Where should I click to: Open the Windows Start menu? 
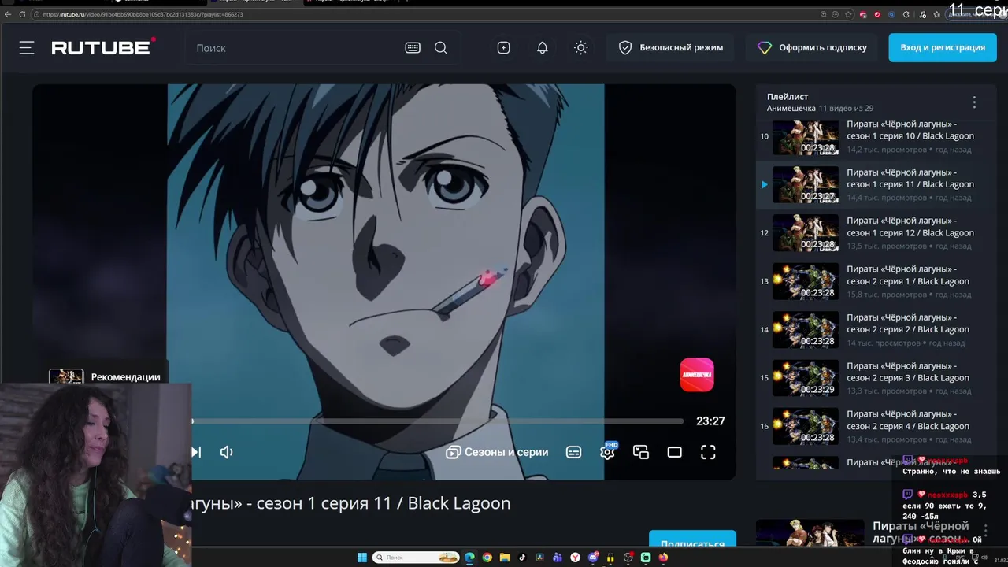(362, 558)
